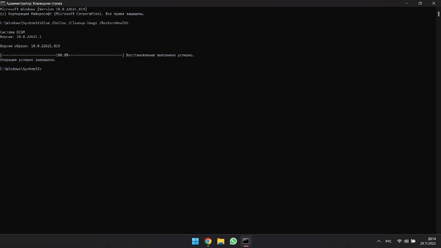Click the 'Microsoft Windows [Version 10.0.22621.819]' line

[43, 9]
